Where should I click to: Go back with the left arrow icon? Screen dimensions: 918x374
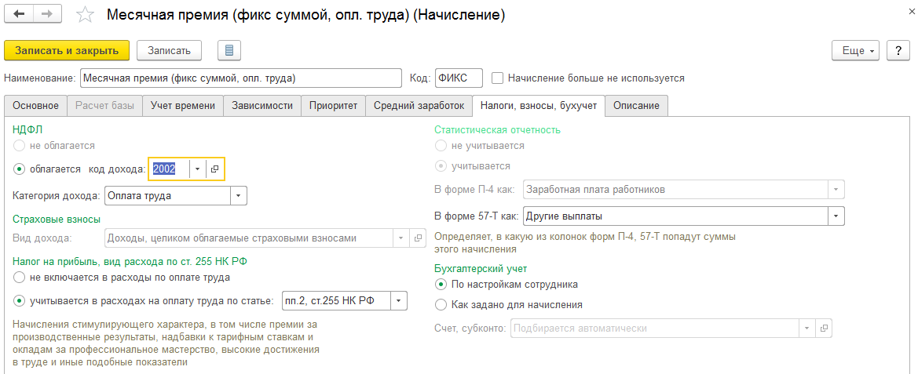[x=20, y=15]
